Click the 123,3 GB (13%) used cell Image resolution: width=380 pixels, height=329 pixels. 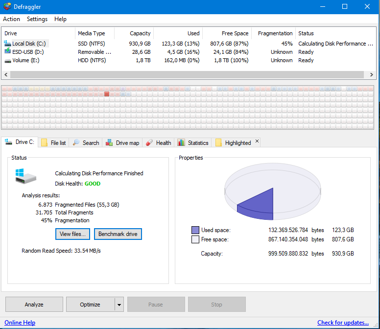click(x=181, y=44)
